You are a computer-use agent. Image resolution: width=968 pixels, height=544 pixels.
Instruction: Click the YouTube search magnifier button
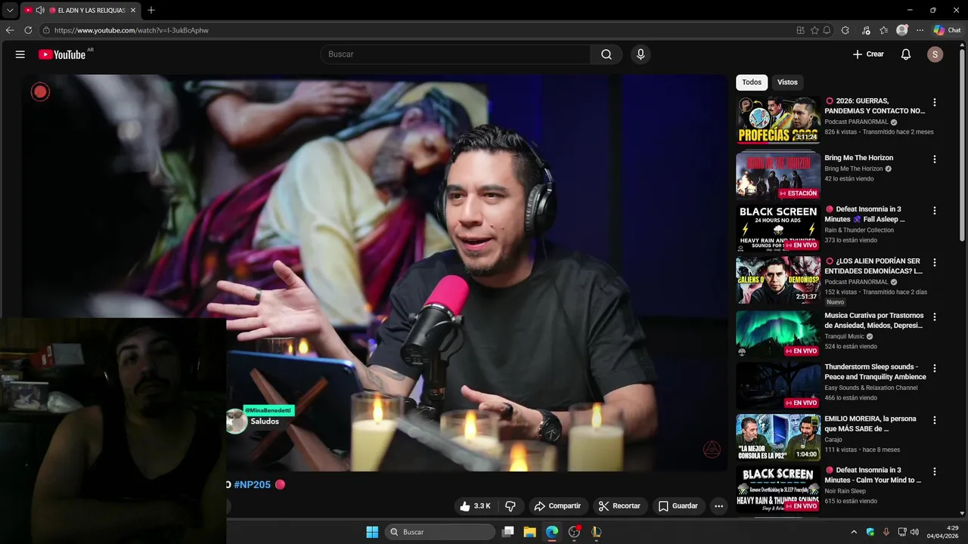tap(607, 54)
